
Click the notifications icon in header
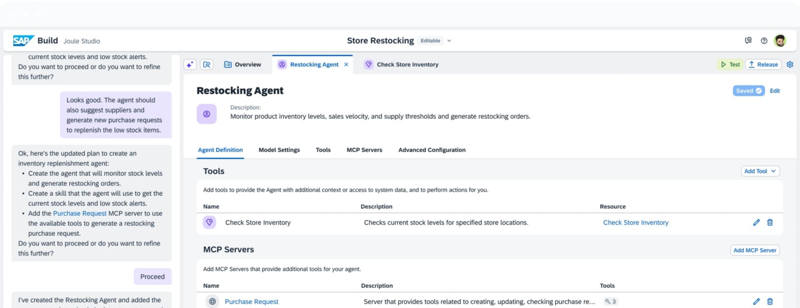click(748, 41)
